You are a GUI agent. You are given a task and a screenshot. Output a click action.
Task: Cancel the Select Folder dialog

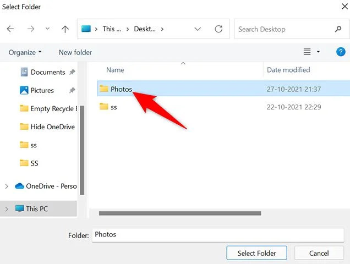tap(319, 253)
